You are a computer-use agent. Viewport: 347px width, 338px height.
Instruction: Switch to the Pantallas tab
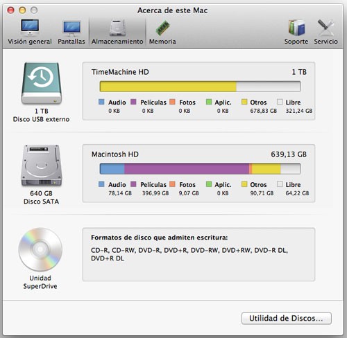coord(71,32)
